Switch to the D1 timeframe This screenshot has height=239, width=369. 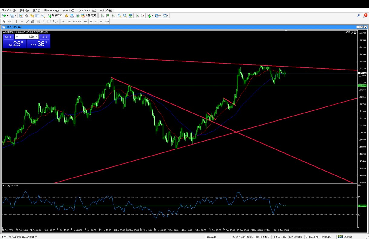[96, 21]
